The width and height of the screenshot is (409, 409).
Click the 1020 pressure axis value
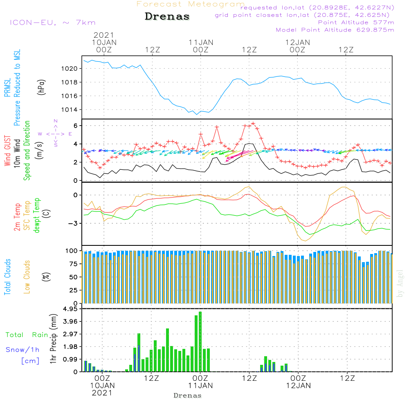click(x=69, y=69)
